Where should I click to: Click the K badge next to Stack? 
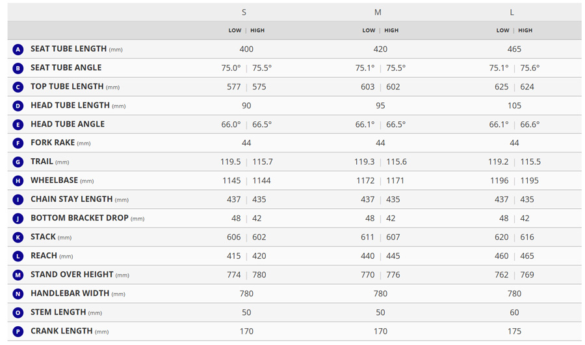[x=18, y=237]
